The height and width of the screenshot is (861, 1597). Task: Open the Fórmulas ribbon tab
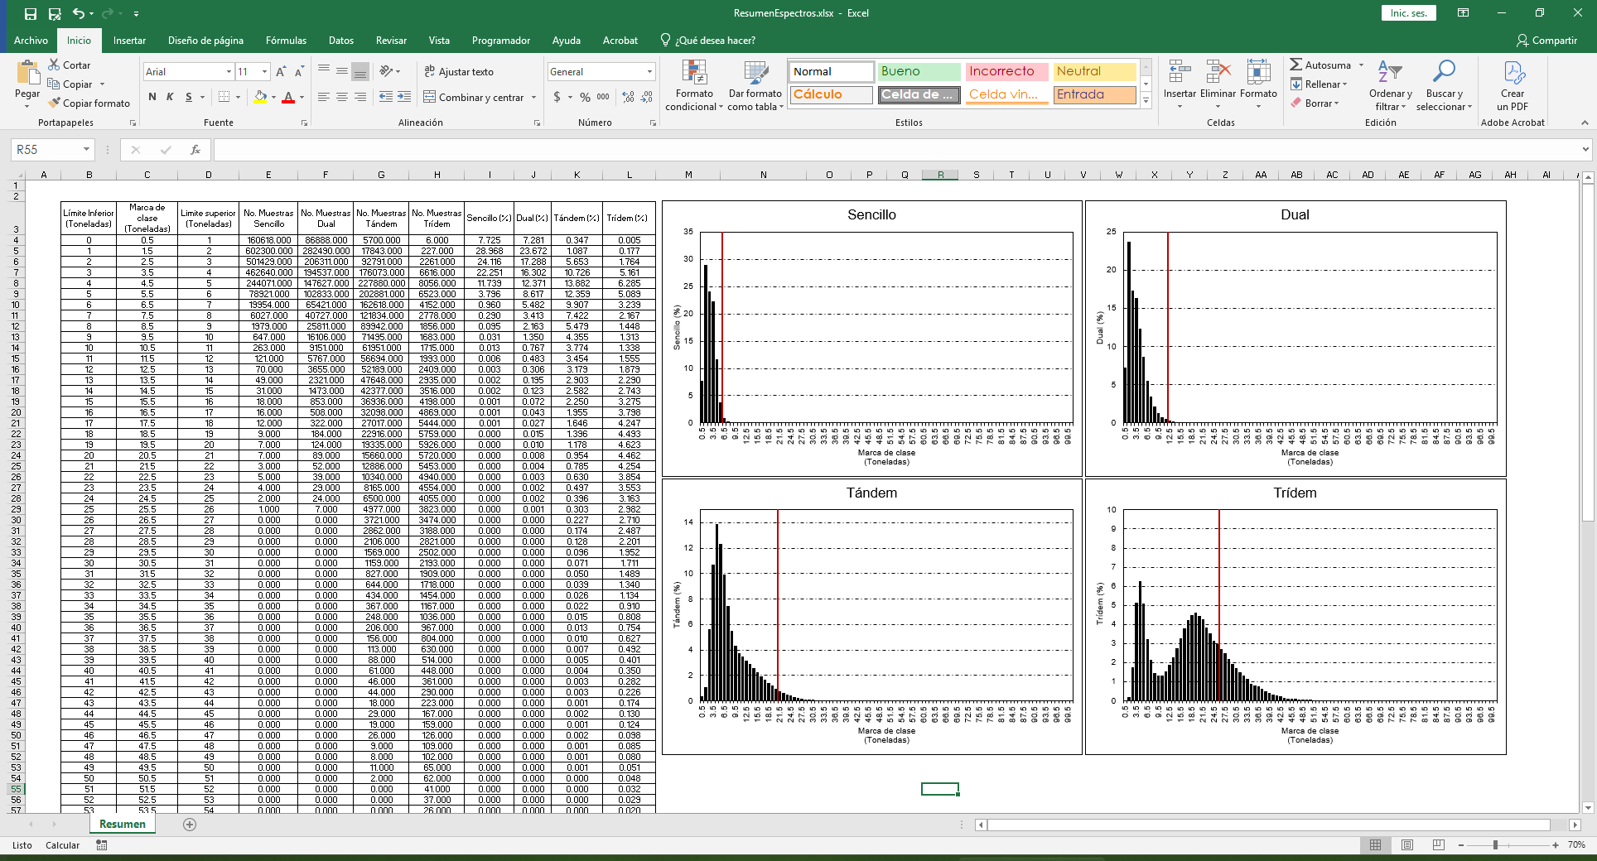tap(286, 41)
